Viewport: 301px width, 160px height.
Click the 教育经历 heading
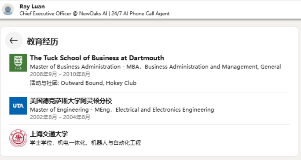click(43, 41)
